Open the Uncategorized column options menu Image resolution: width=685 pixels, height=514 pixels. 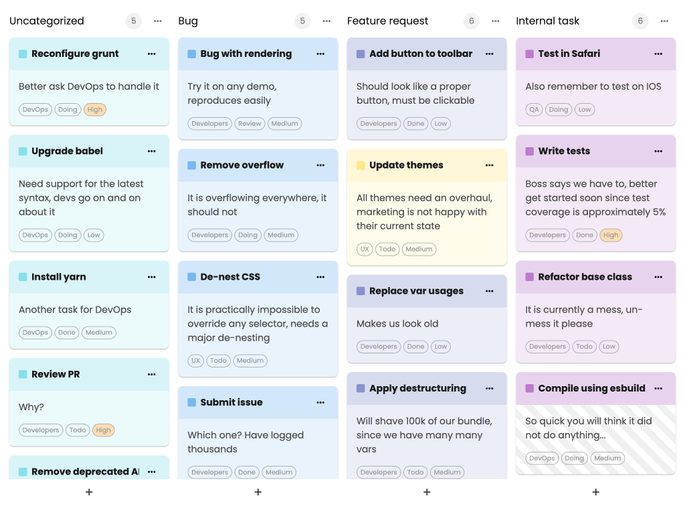pyautogui.click(x=158, y=21)
